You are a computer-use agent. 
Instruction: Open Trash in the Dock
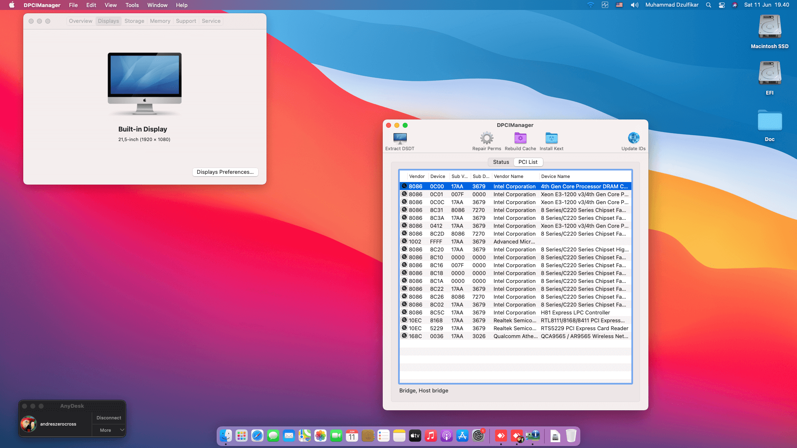[571, 436]
